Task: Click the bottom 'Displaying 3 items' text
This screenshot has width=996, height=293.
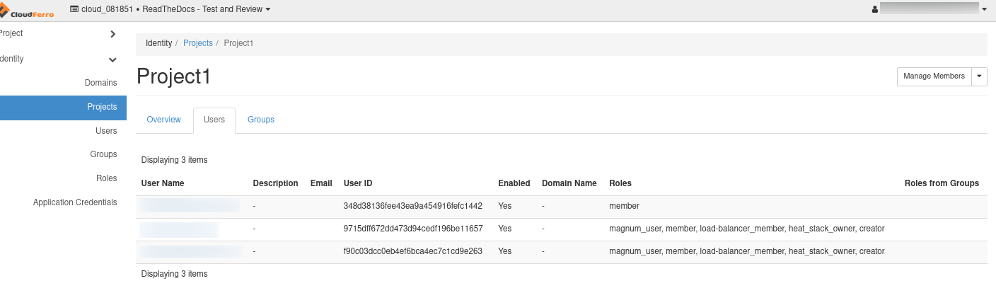Action: click(175, 273)
